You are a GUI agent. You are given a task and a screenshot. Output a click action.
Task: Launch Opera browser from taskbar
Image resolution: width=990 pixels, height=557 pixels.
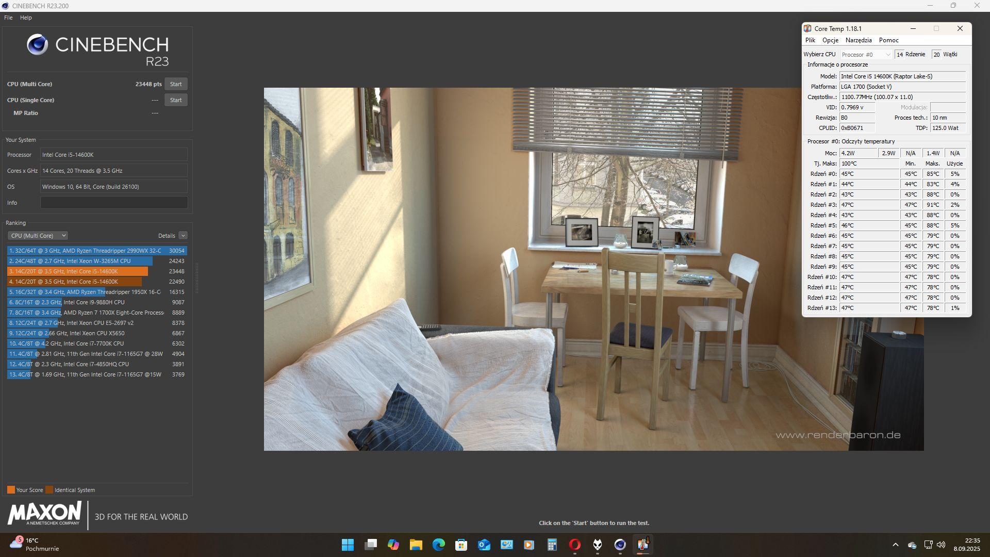pyautogui.click(x=574, y=545)
